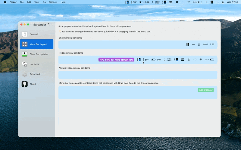Open the Apple menu
This screenshot has height=150, width=241.
pos(5,2)
